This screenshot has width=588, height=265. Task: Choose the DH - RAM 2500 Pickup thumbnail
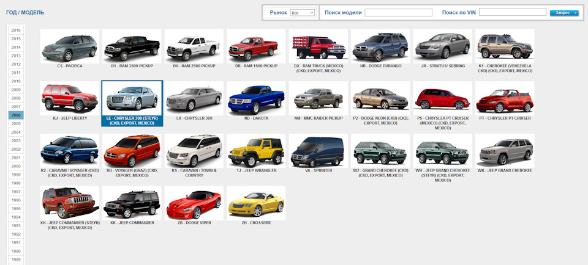(x=194, y=46)
